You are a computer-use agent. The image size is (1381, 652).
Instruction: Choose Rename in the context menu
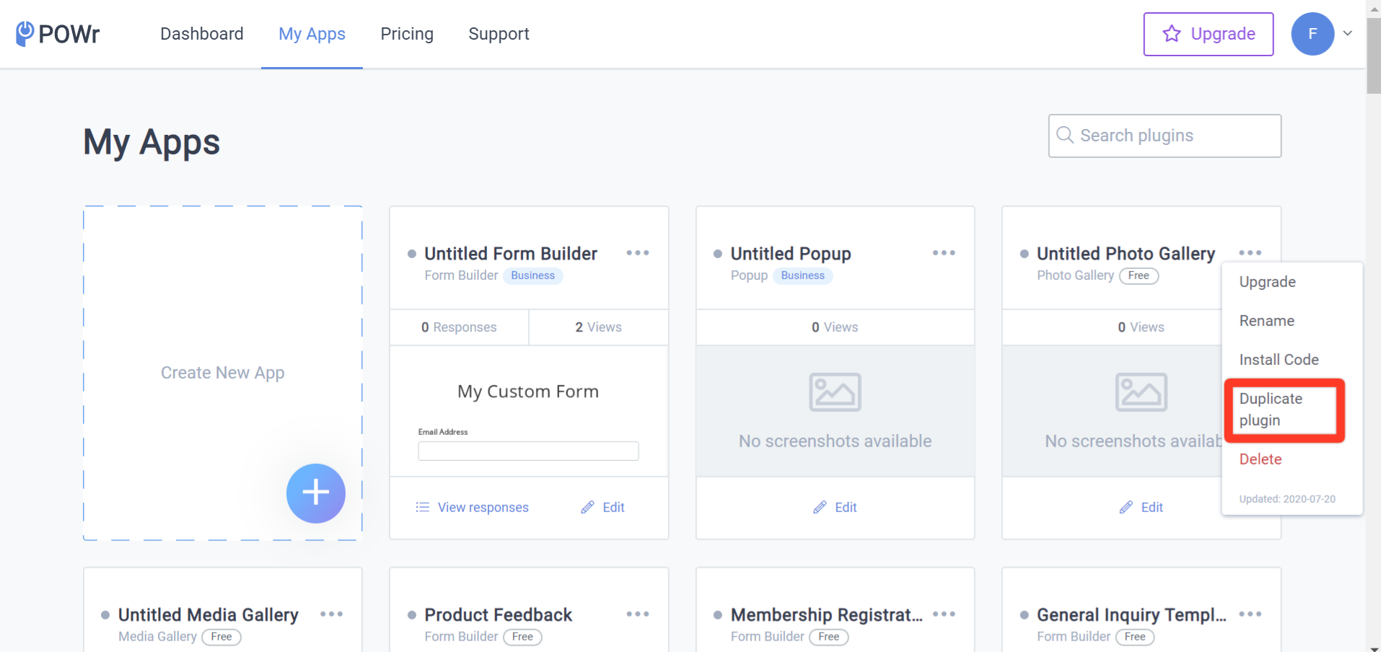coord(1266,321)
